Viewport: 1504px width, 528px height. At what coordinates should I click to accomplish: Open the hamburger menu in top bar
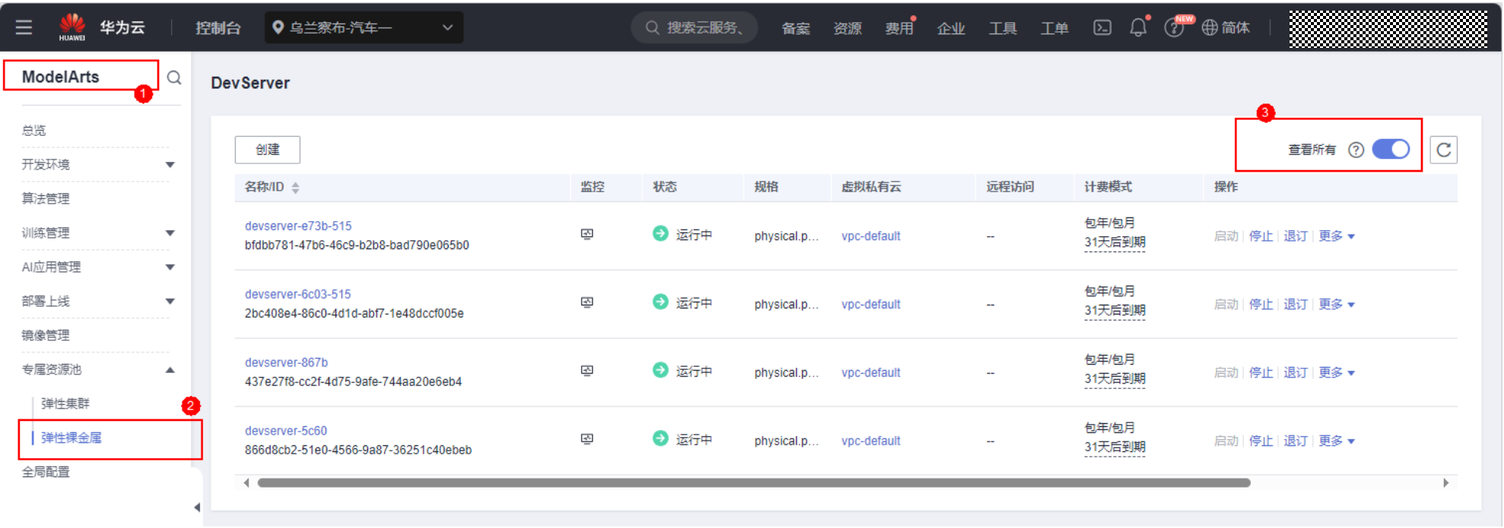24,27
